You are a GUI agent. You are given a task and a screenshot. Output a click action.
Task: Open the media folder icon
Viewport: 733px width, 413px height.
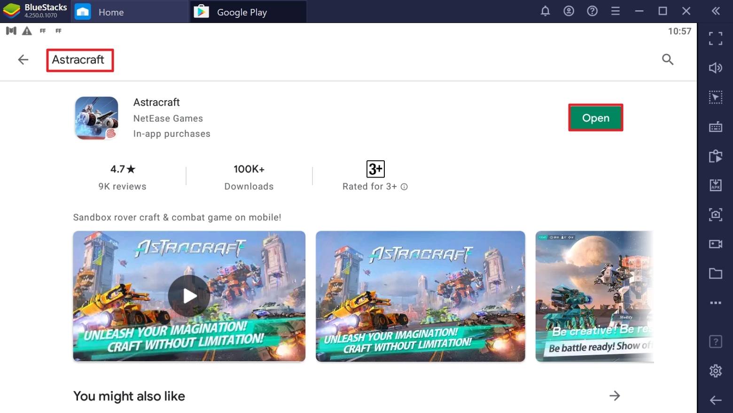click(x=716, y=273)
